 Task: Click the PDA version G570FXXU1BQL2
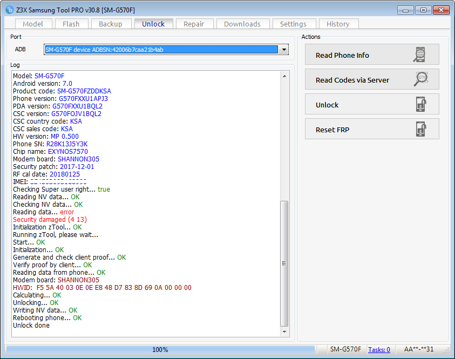(x=78, y=106)
